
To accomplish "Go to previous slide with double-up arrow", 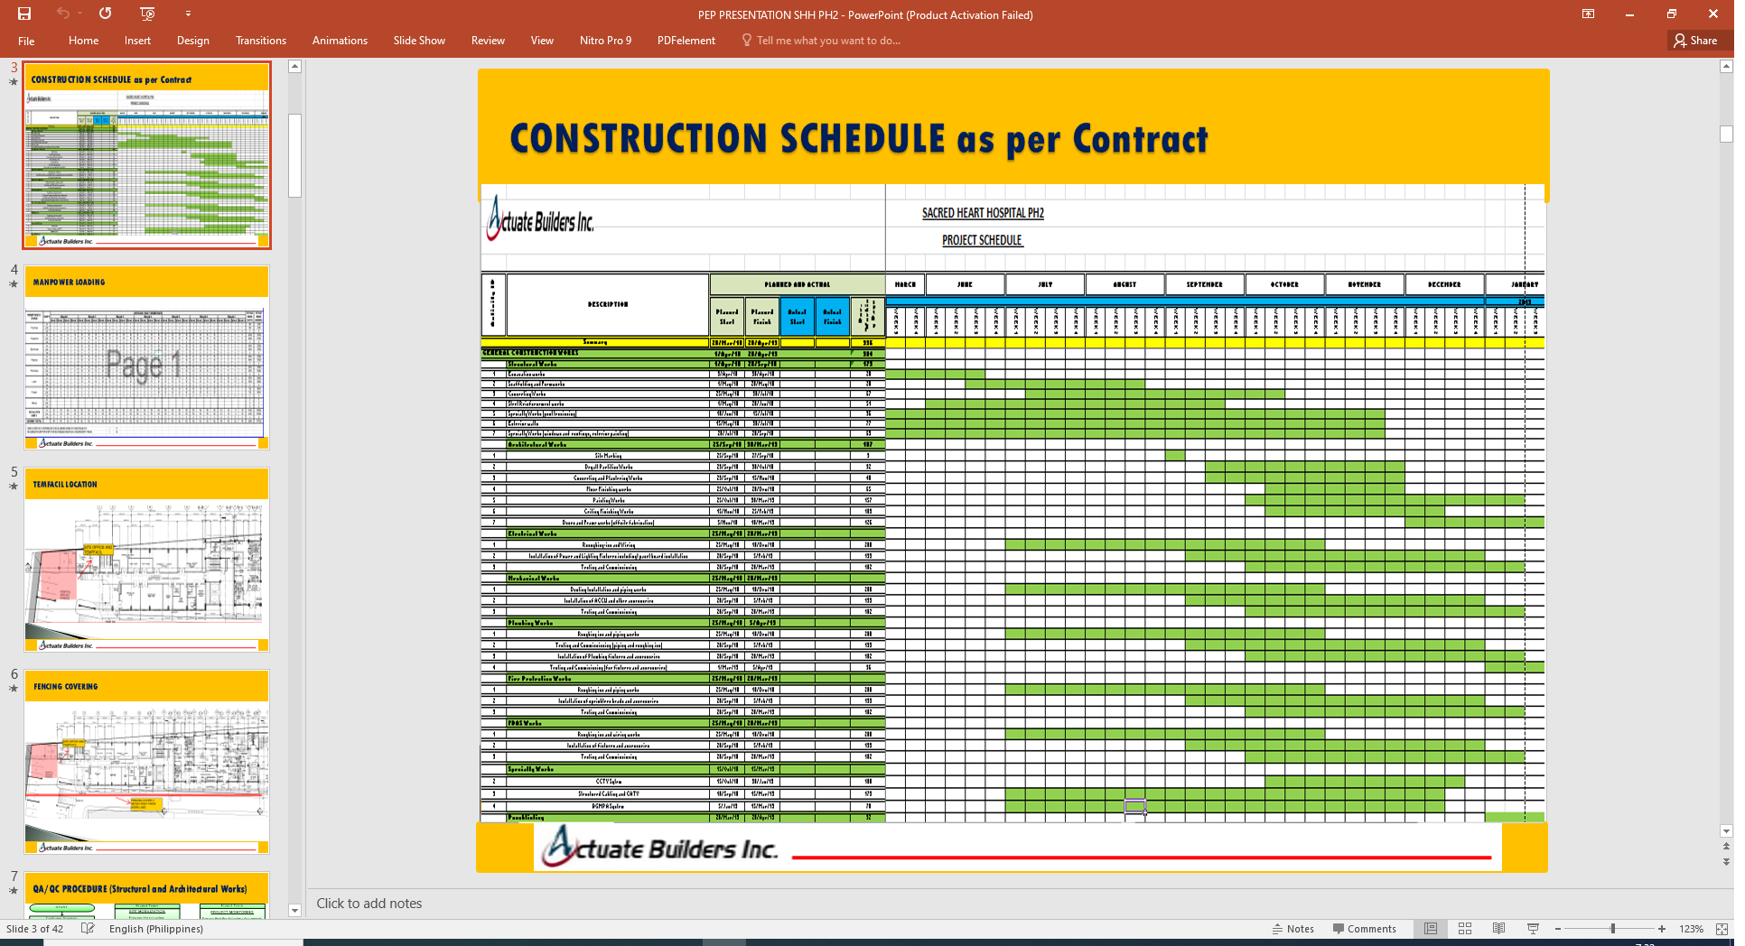I will pos(1726,847).
